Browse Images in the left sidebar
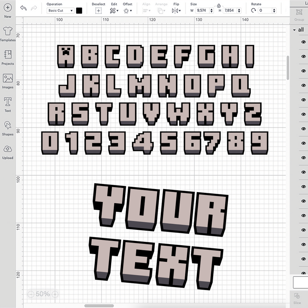308x308 pixels. (x=8, y=79)
